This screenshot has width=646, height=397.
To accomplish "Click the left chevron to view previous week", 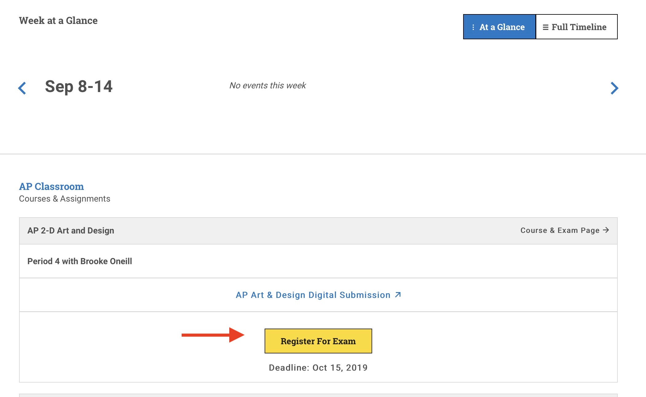I will click(x=22, y=88).
